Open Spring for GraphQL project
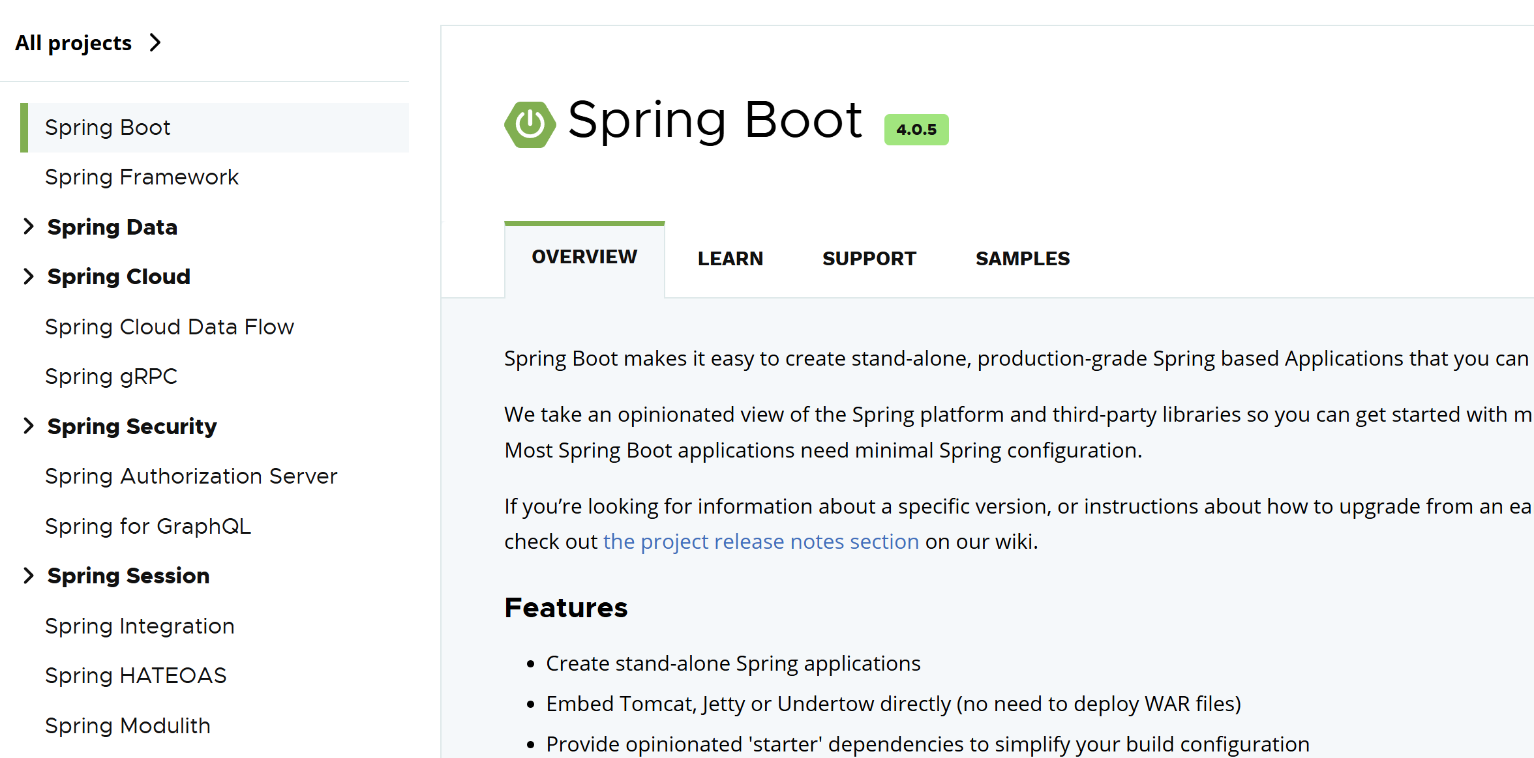This screenshot has width=1534, height=758. (148, 527)
